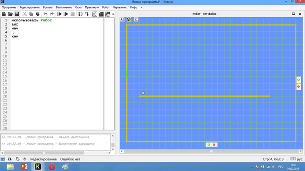
Task: Select the temperature tool in Robot panel
Action: (136, 19)
